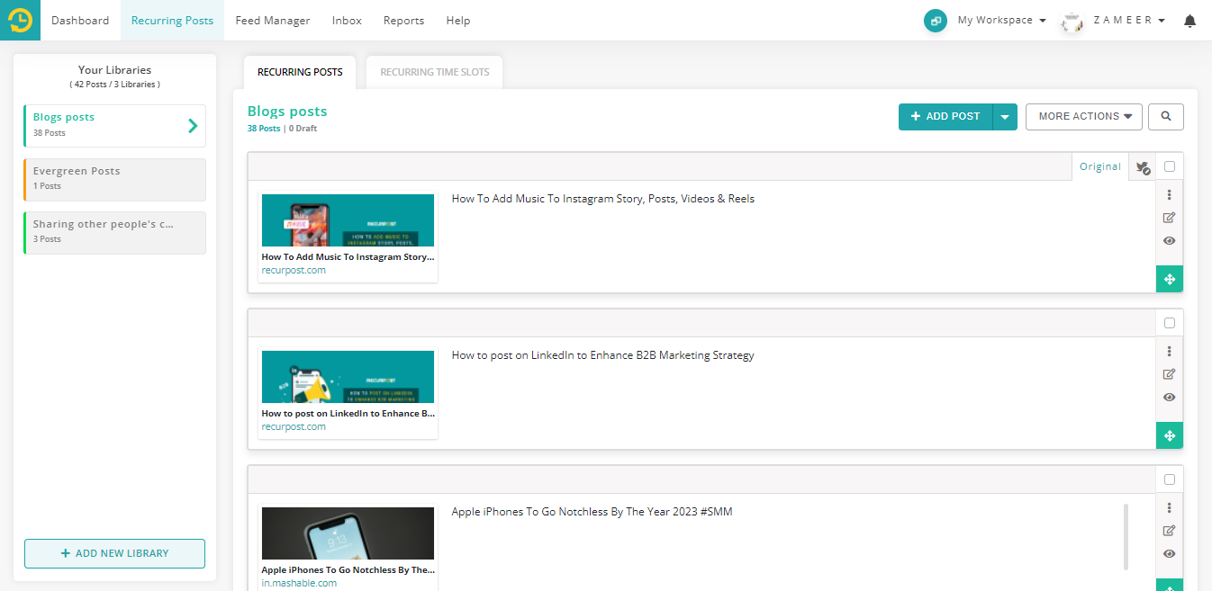The image size is (1212, 591).
Task: Click the '38 Posts' count under heading
Action: [264, 129]
